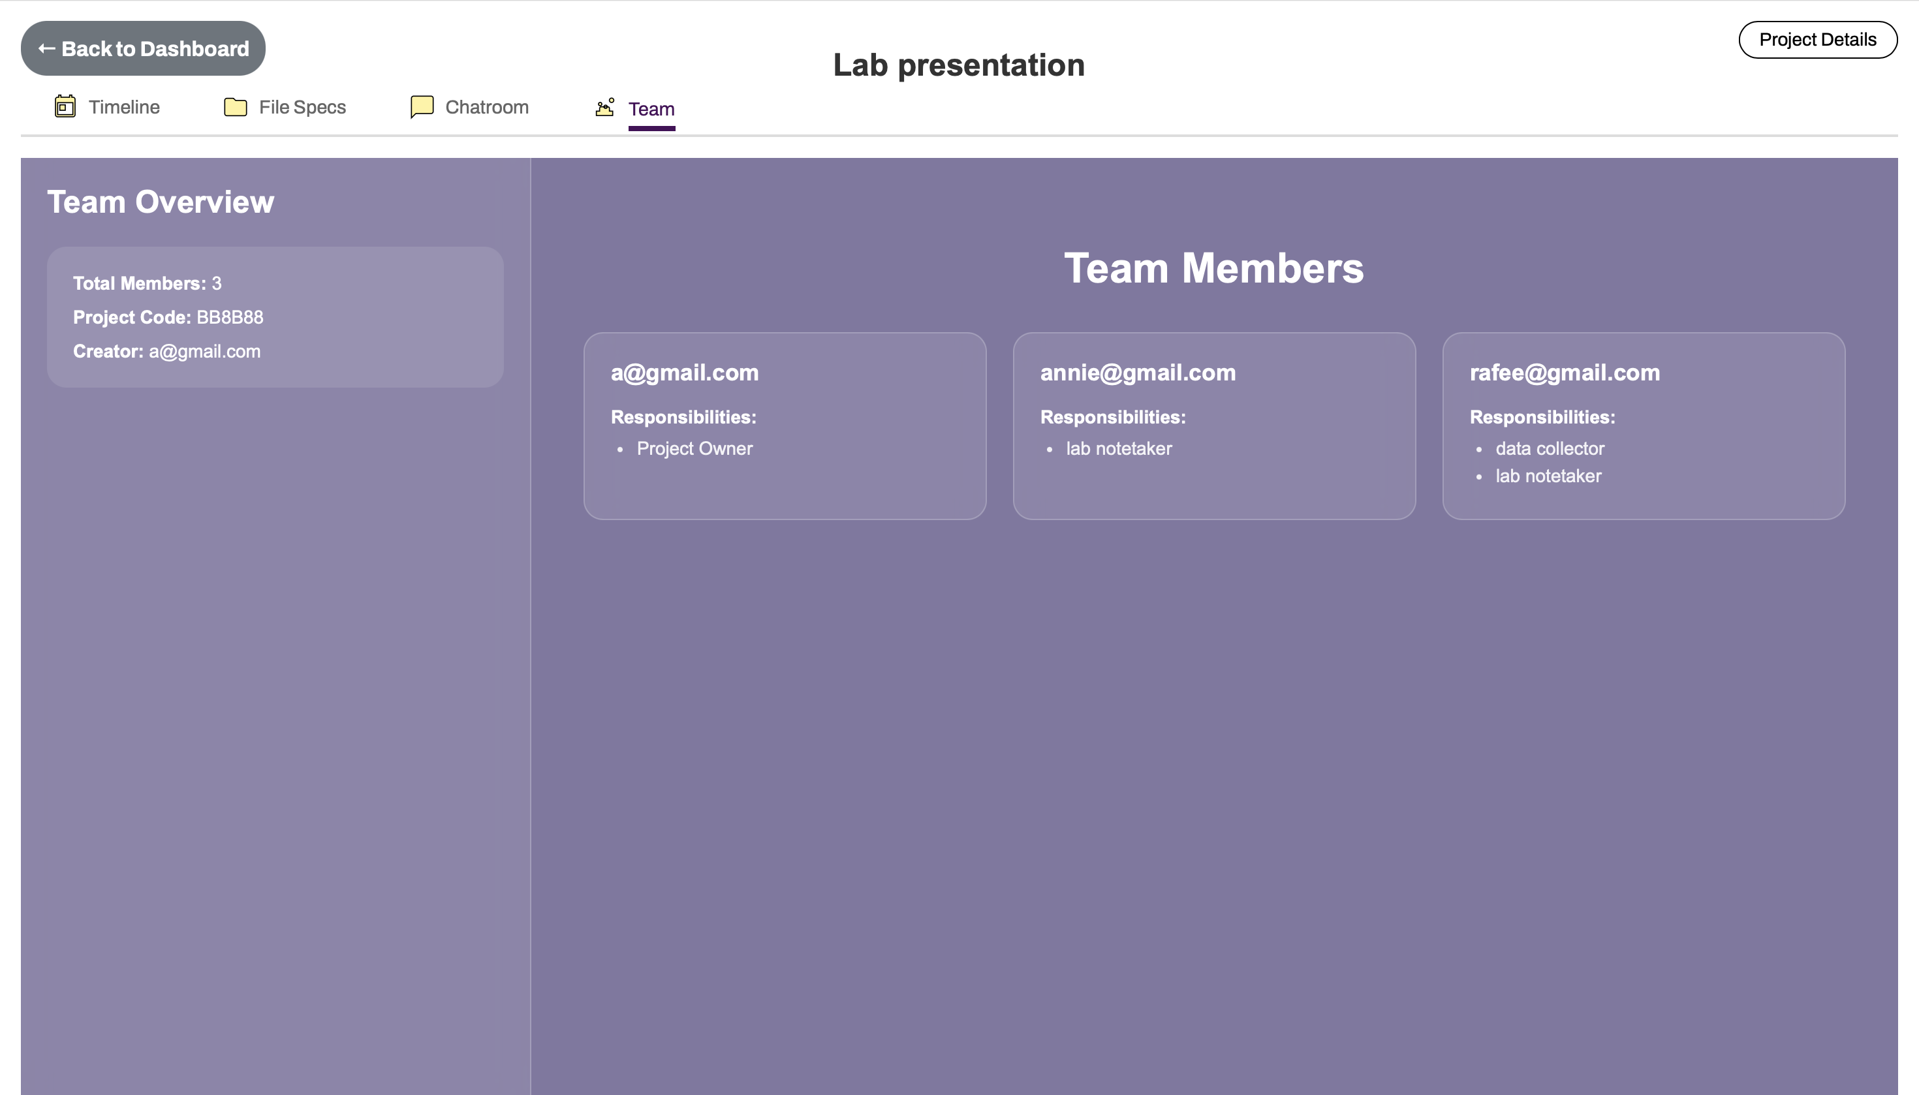This screenshot has width=1919, height=1095.
Task: Select the Team tab label
Action: [651, 110]
